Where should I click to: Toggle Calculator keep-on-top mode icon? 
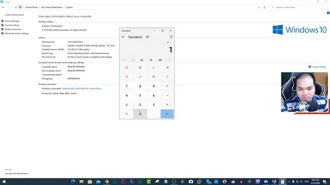coord(147,37)
